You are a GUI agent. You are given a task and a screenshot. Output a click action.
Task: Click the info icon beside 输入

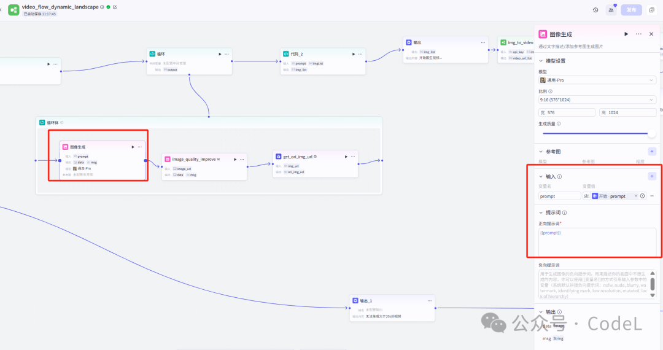click(559, 177)
